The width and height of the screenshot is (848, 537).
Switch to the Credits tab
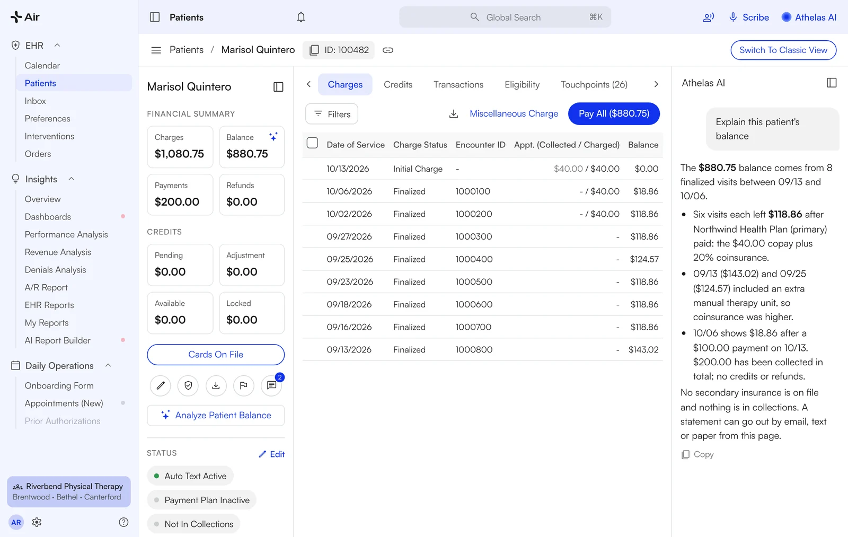(x=398, y=84)
